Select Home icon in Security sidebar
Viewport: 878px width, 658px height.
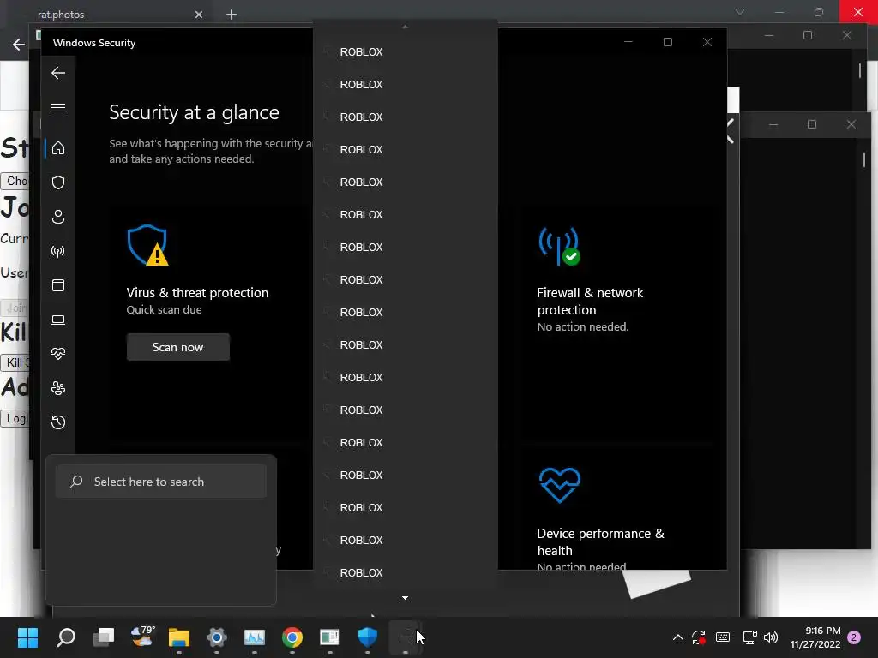pyautogui.click(x=58, y=148)
